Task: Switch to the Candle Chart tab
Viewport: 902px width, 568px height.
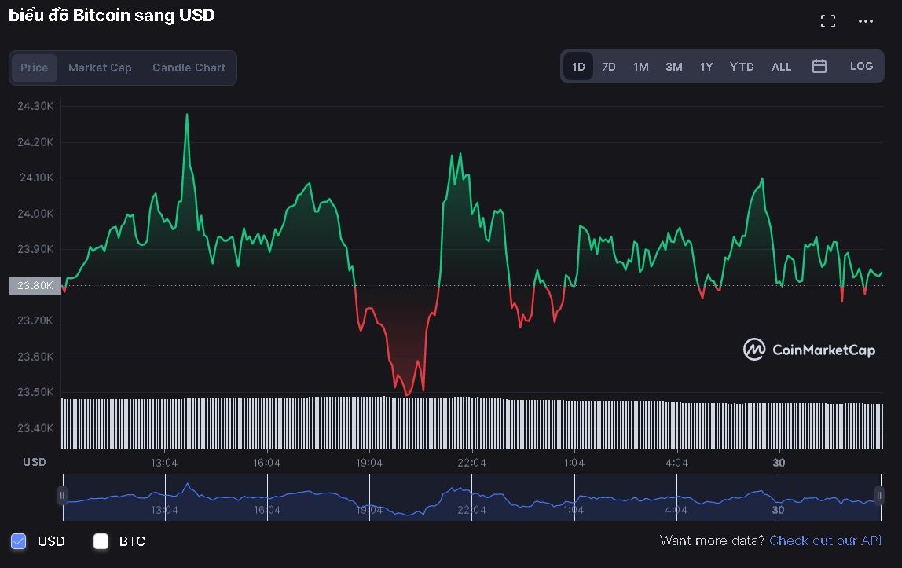Action: (189, 68)
